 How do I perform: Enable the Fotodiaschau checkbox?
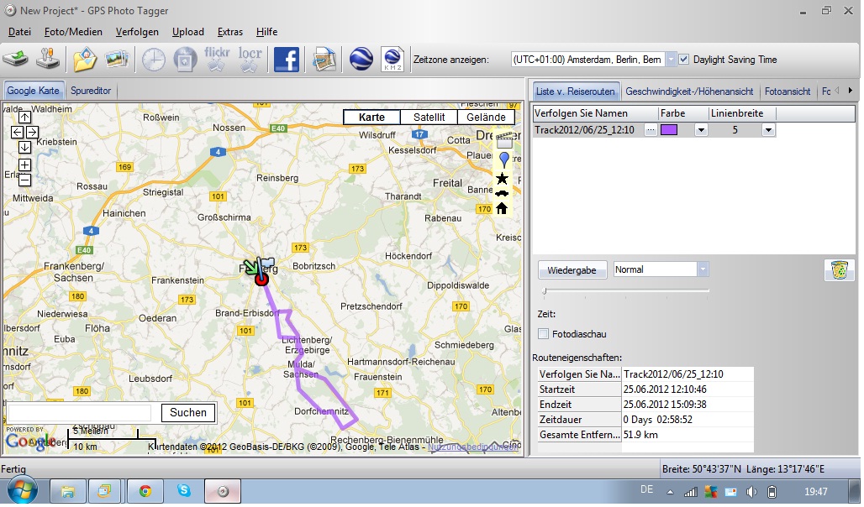[543, 333]
